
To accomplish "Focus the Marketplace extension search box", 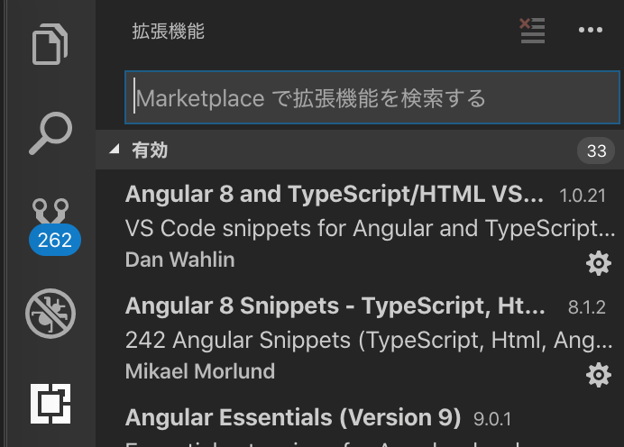I will (372, 97).
